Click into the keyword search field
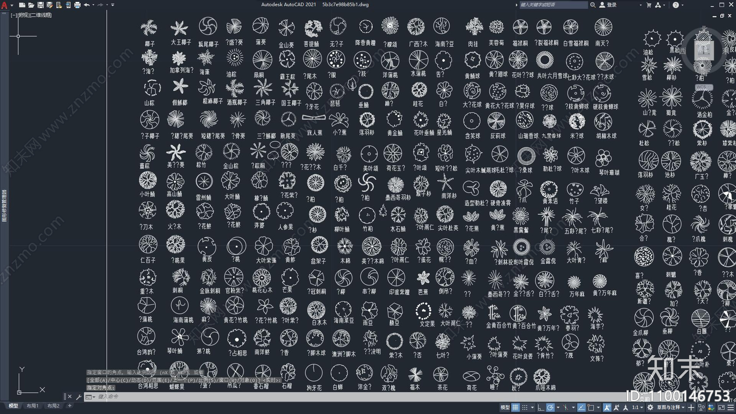The height and width of the screenshot is (414, 736). click(x=553, y=5)
